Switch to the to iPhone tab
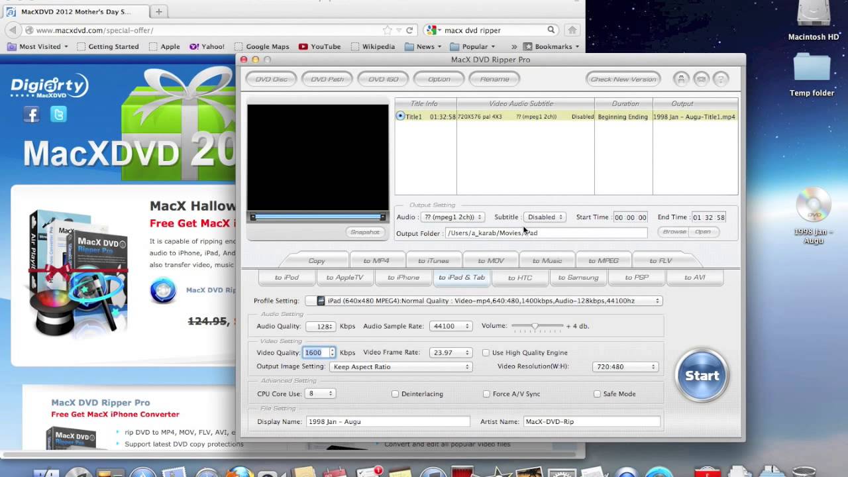 (x=403, y=278)
